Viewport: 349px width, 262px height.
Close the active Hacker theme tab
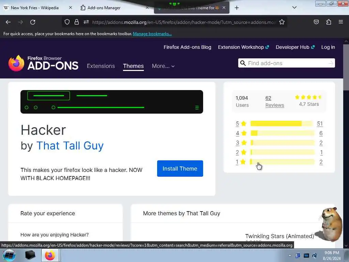[224, 8]
